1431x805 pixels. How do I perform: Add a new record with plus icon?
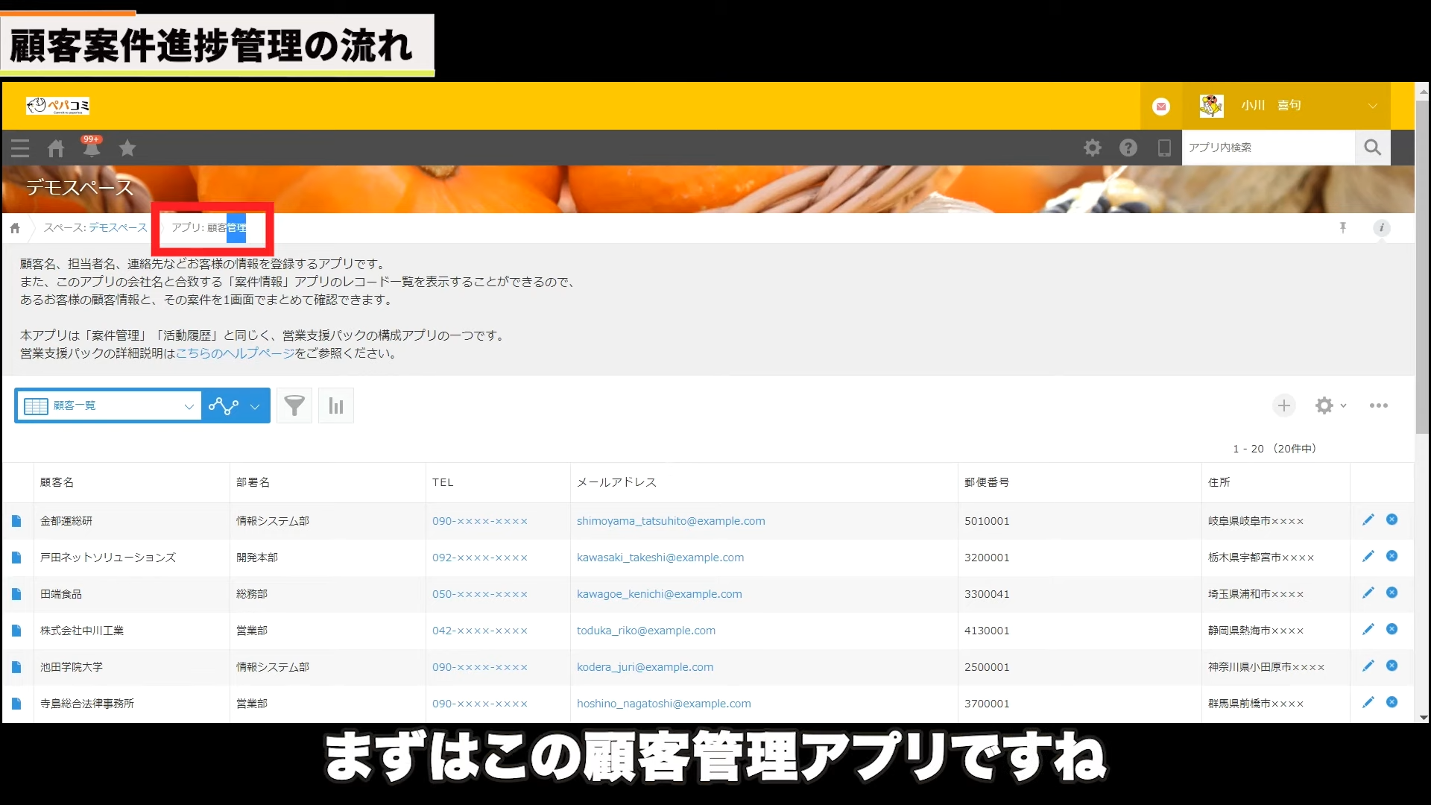click(1283, 405)
